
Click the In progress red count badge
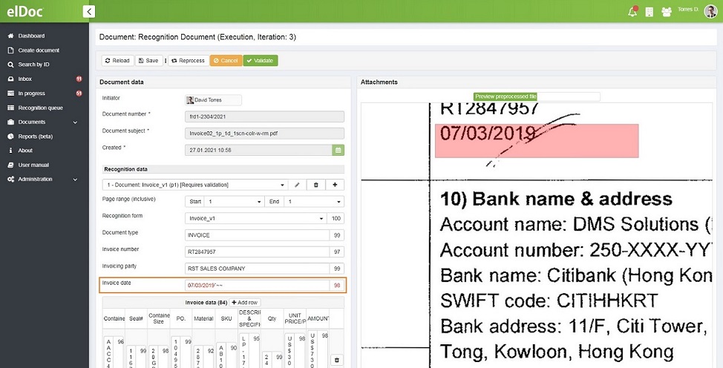click(79, 93)
